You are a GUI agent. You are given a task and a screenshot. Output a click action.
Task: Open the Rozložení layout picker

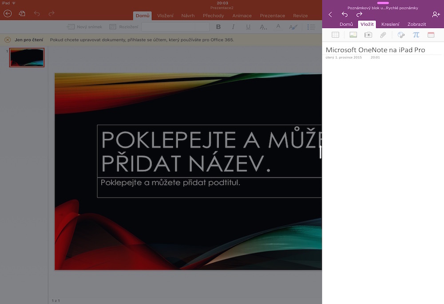(x=129, y=27)
